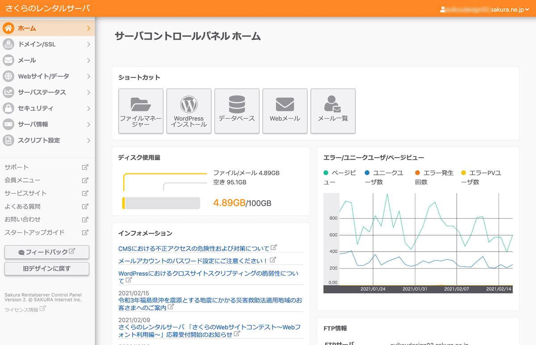Select ホーム in the sidebar menu

(47, 28)
